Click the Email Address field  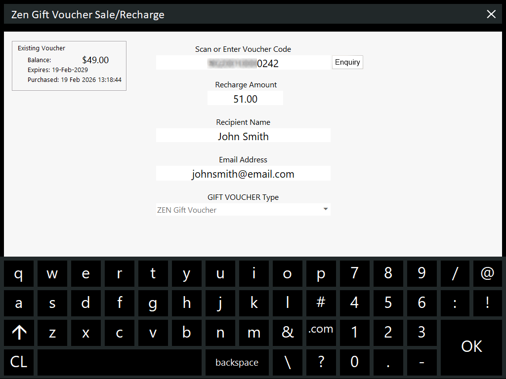coord(243,173)
